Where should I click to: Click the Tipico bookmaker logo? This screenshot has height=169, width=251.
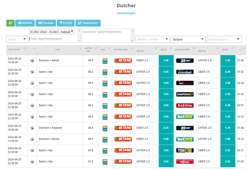185,161
